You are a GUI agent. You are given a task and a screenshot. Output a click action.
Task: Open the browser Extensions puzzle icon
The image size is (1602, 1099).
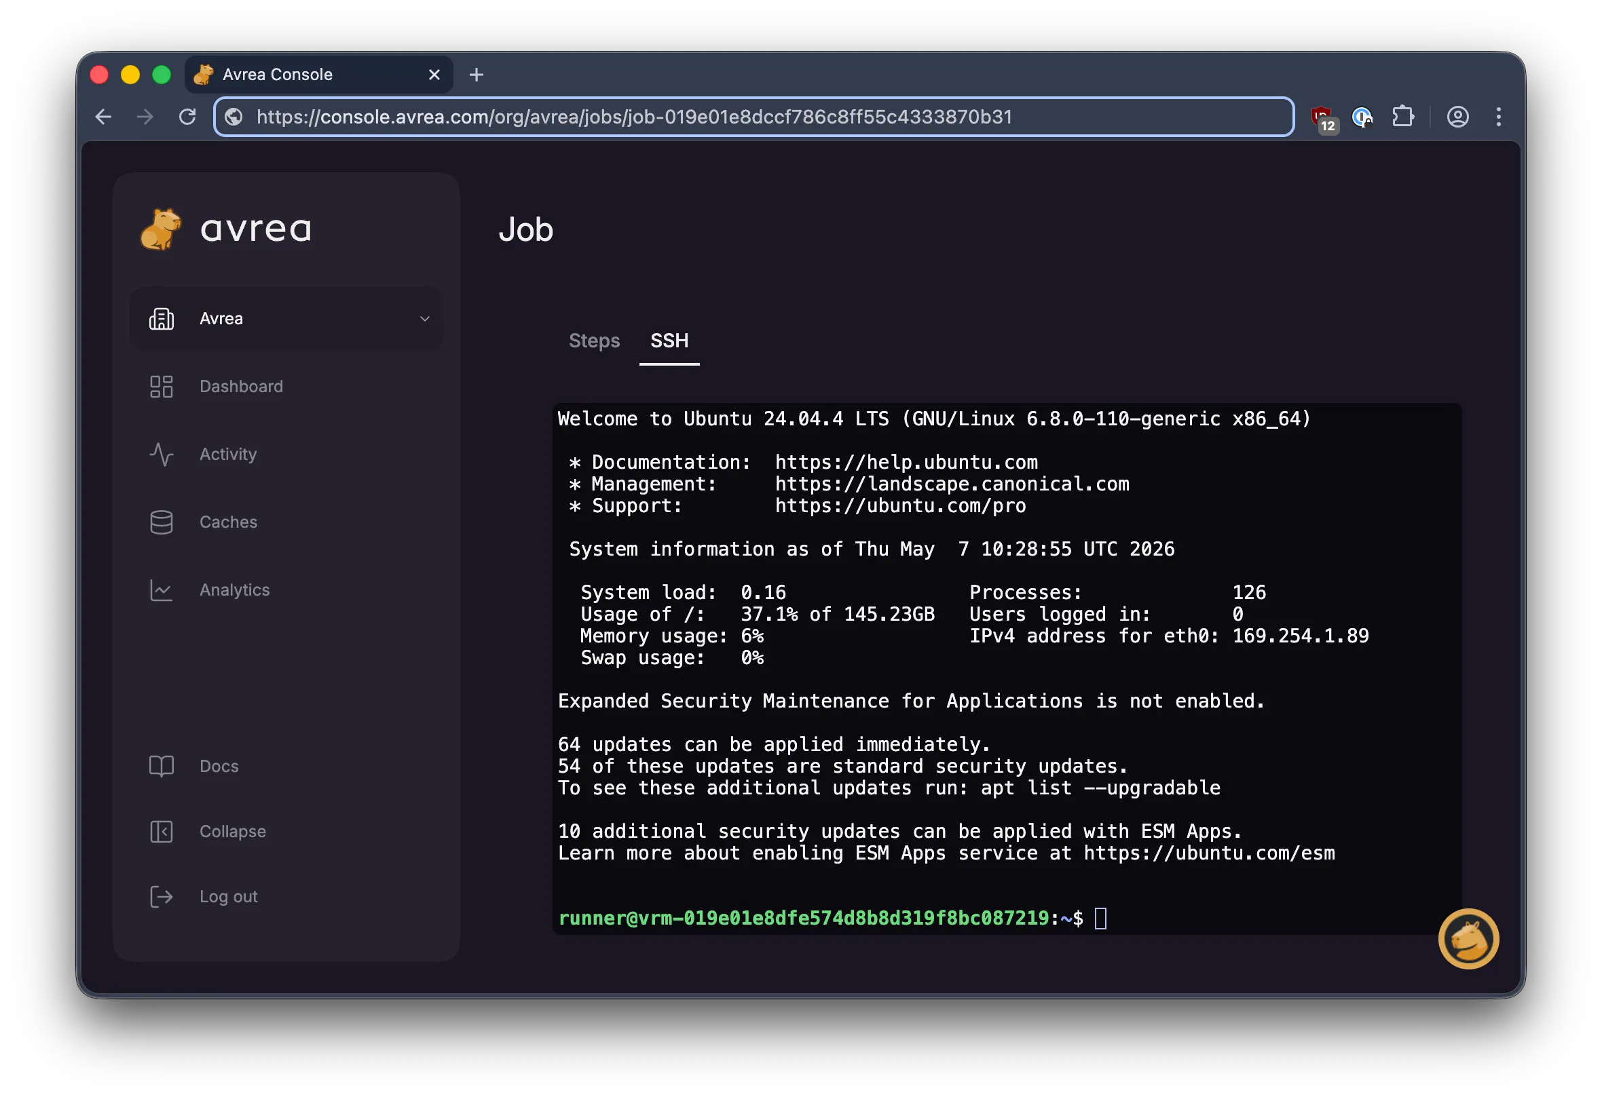click(1403, 117)
